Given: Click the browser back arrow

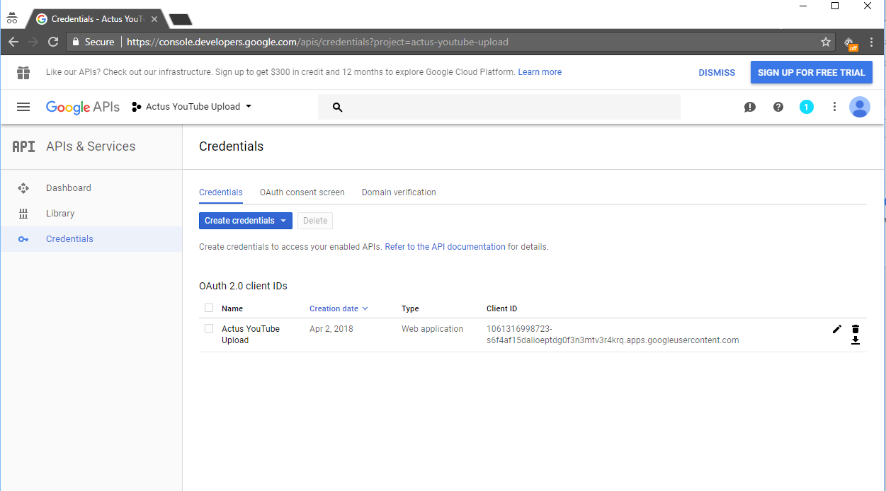Looking at the screenshot, I should [x=13, y=42].
